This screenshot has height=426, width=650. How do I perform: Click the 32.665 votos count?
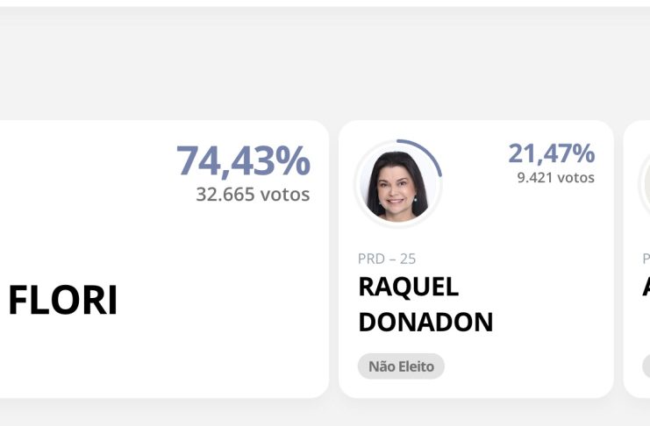[x=253, y=195]
